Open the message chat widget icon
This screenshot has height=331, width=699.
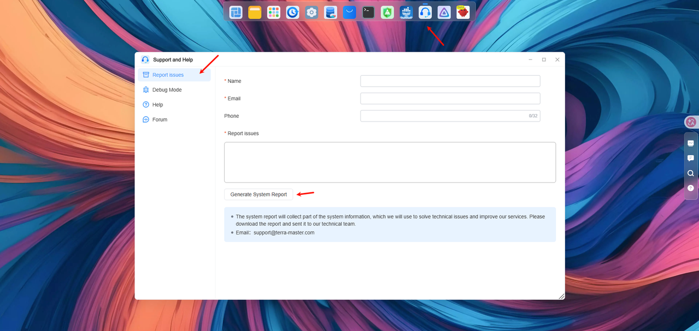coord(691,158)
